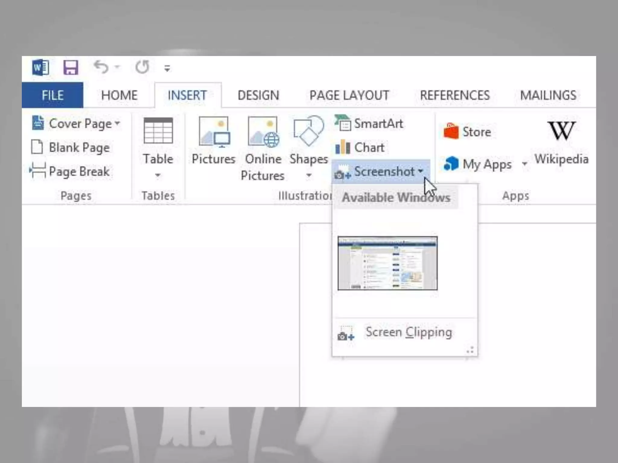The height and width of the screenshot is (463, 618).
Task: Click the Online Pictures icon
Action: [263, 133]
